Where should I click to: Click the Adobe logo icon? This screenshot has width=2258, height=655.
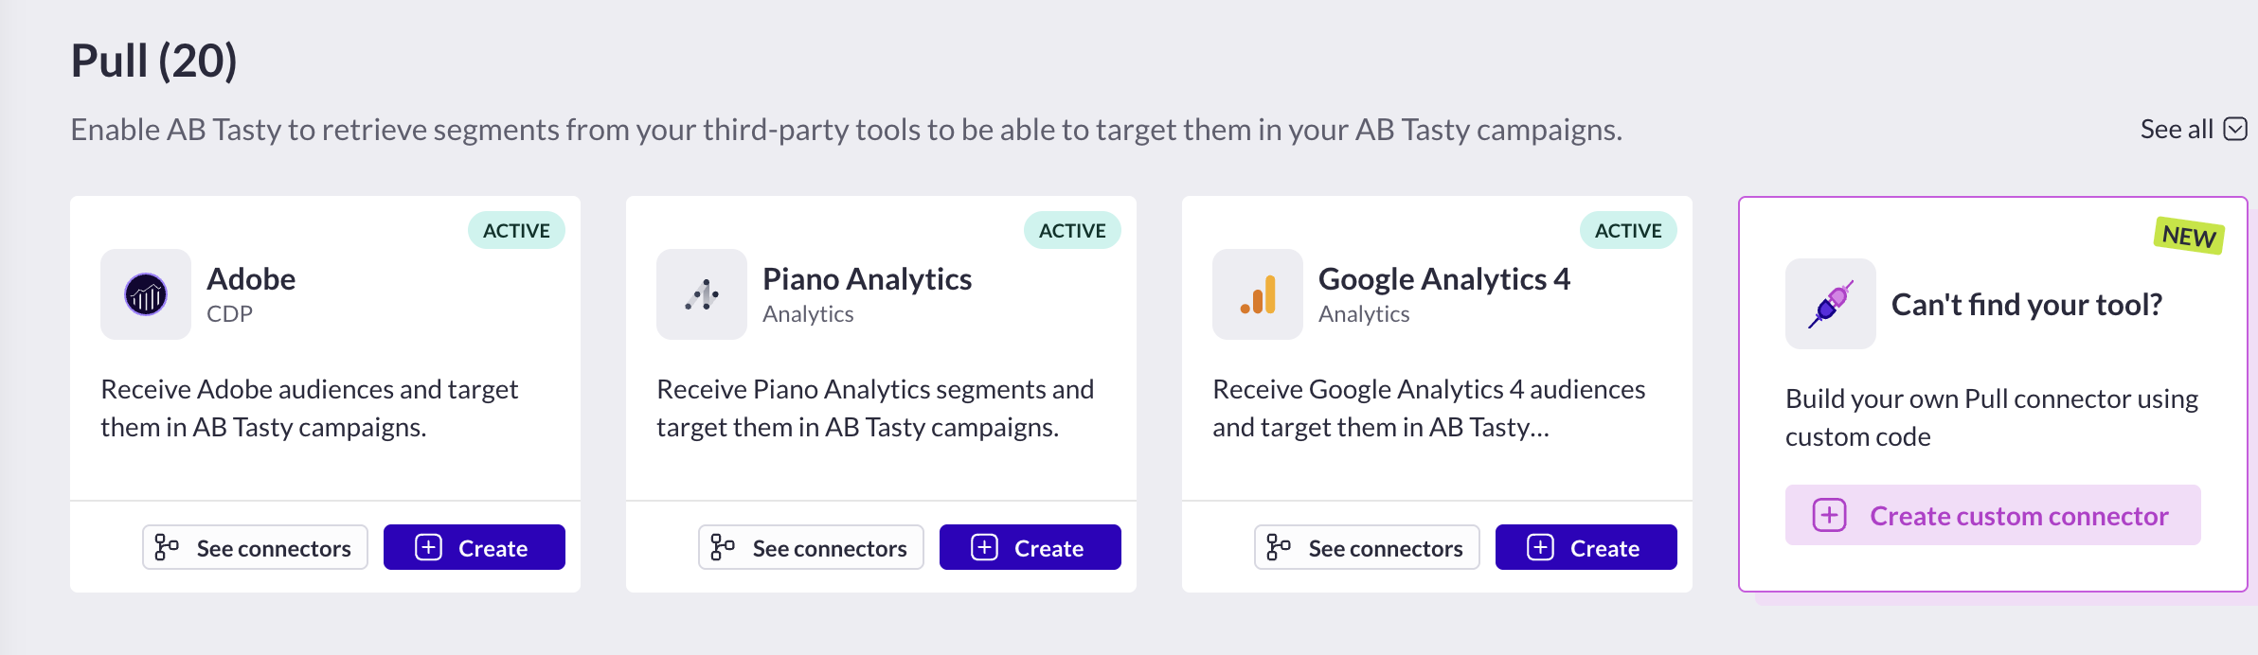146,294
